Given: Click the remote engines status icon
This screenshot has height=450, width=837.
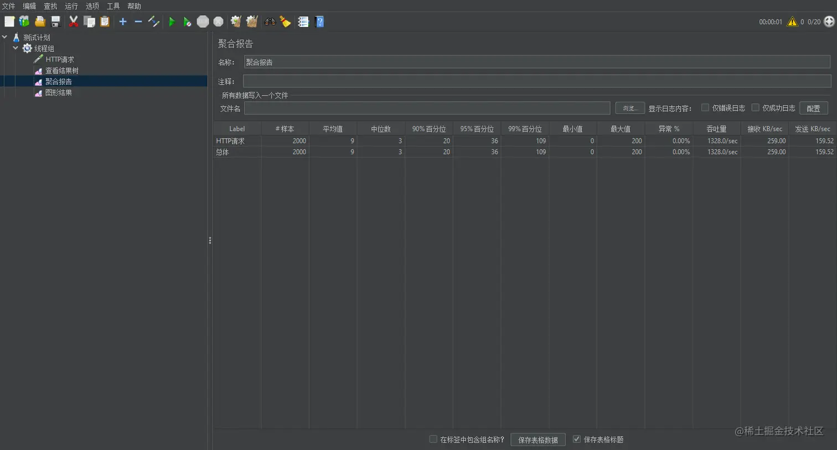Looking at the screenshot, I should (829, 22).
